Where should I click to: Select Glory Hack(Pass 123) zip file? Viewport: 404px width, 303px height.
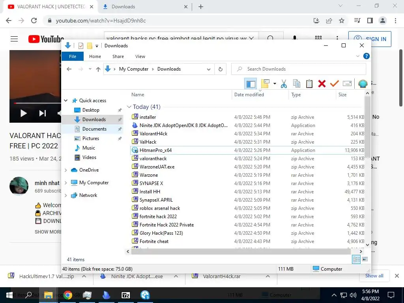click(x=247, y=233)
